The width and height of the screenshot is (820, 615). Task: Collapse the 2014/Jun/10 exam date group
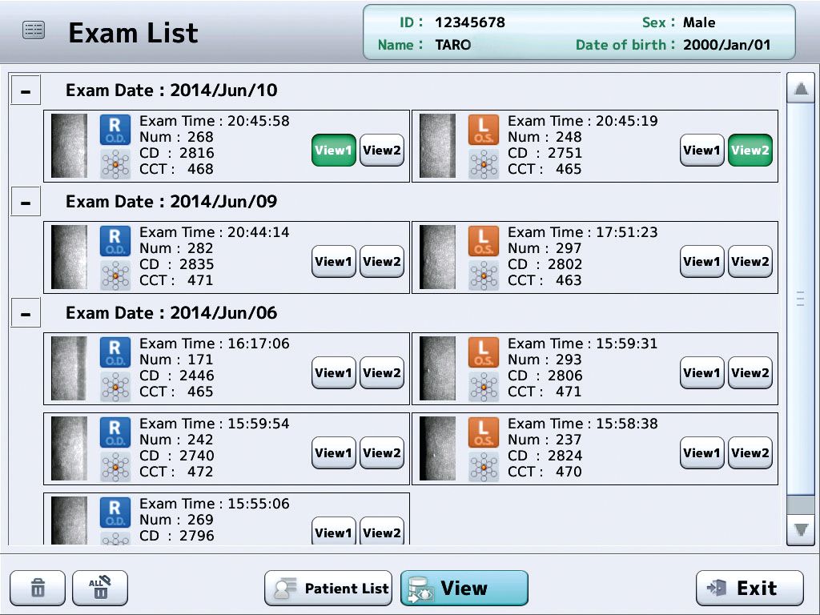(26, 91)
